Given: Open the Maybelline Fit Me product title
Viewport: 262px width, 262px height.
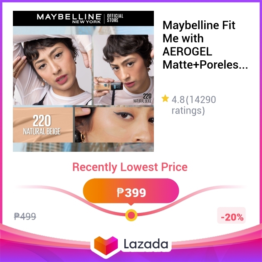Looking at the screenshot, I should tap(205, 45).
